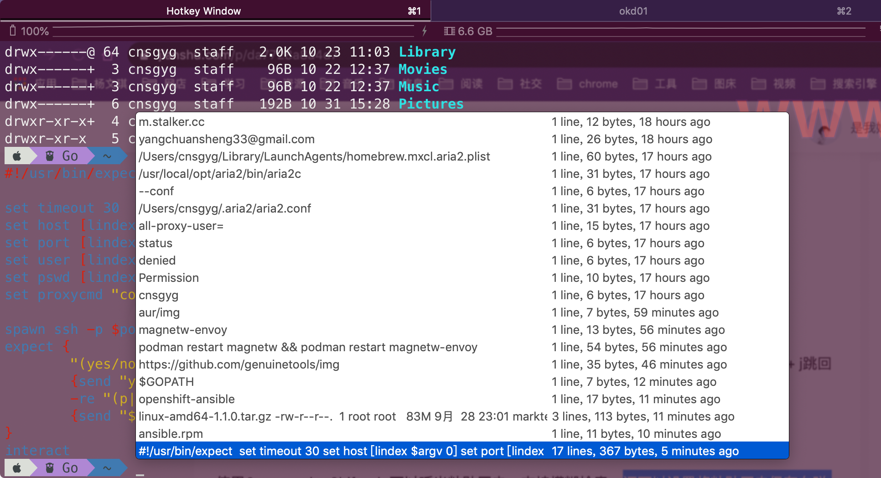Select entry /usr/local/opt/aria2/bin/aria2c
881x478 pixels.
(x=462, y=174)
